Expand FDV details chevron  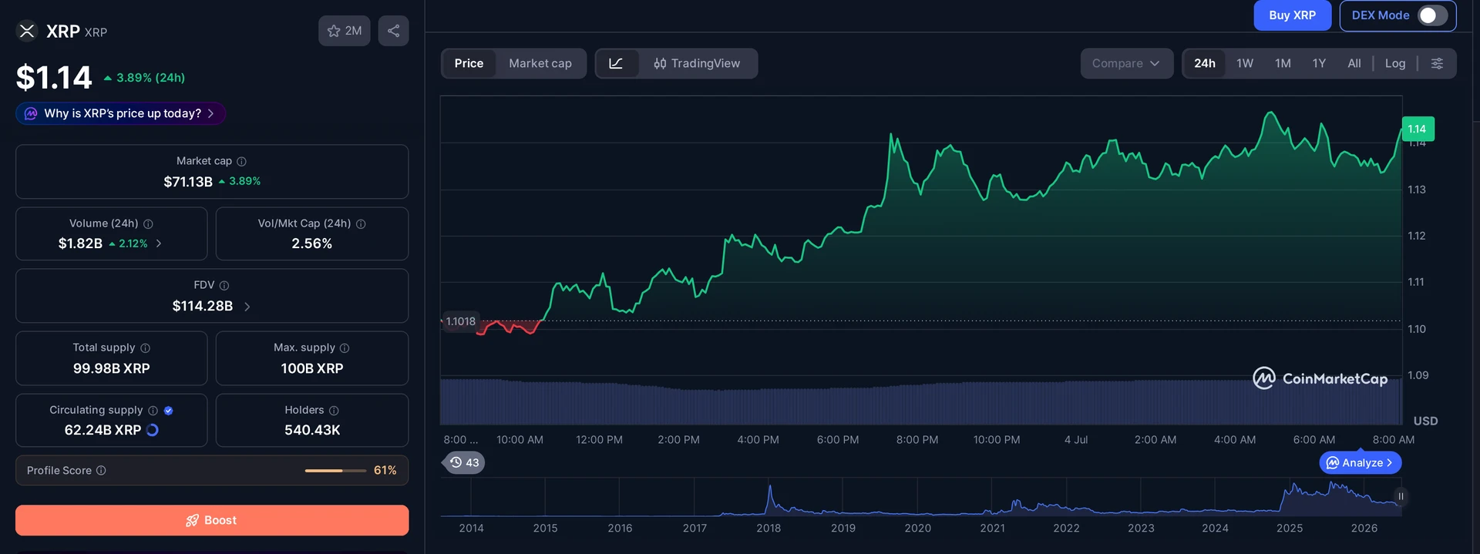coord(247,307)
